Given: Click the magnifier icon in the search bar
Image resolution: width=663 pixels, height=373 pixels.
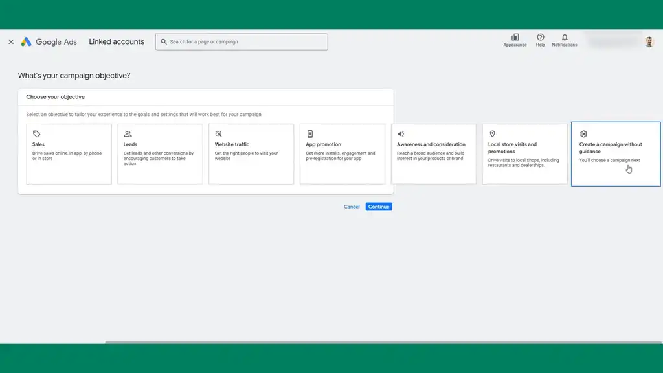Looking at the screenshot, I should pos(163,41).
